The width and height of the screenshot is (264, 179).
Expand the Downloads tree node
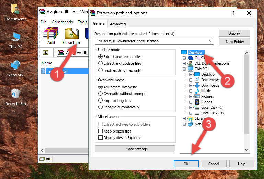tap(191, 85)
